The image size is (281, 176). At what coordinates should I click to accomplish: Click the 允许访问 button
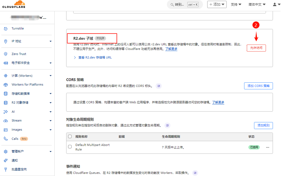(x=256, y=48)
